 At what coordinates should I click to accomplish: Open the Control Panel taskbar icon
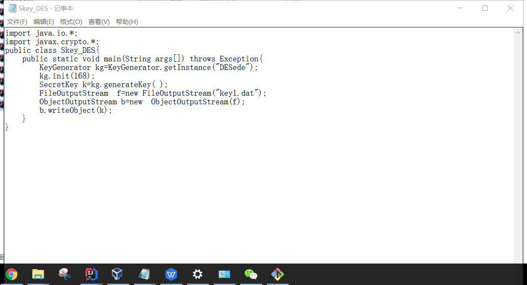(224, 274)
